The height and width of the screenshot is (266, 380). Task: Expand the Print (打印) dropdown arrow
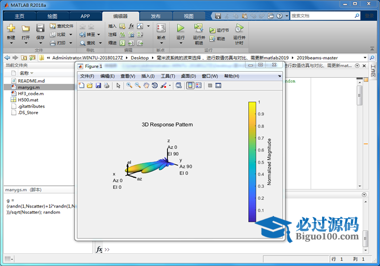coord(70,43)
